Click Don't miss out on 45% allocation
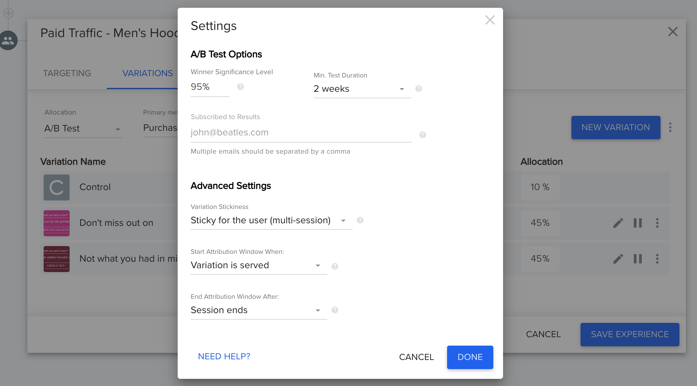Screen dimensions: 697x386 (x=540, y=223)
